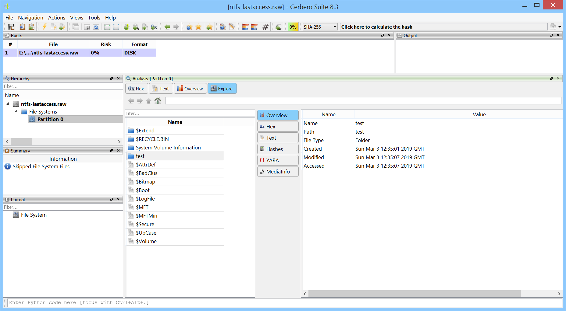The width and height of the screenshot is (566, 311).
Task: Click the star with green plus icon
Action: (x=209, y=27)
